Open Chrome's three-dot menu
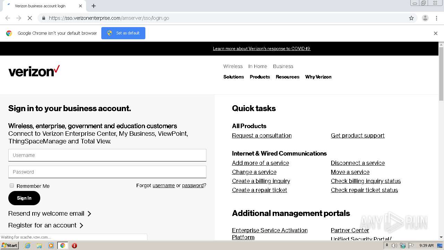This screenshot has width=444, height=250. pos(436,18)
